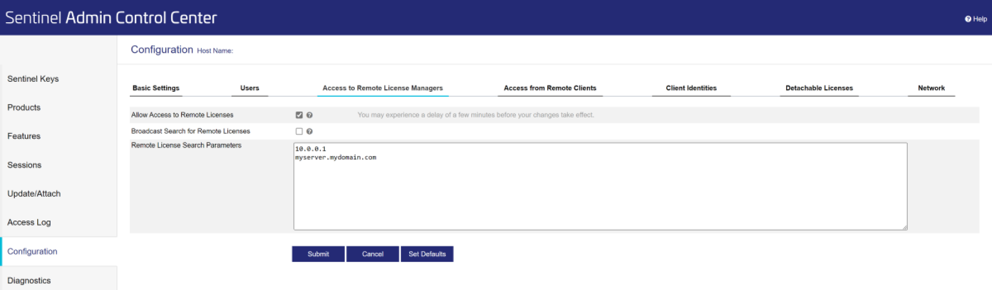Enable Broadcast Search for Remote Licenses
The width and height of the screenshot is (992, 290).
tap(299, 131)
